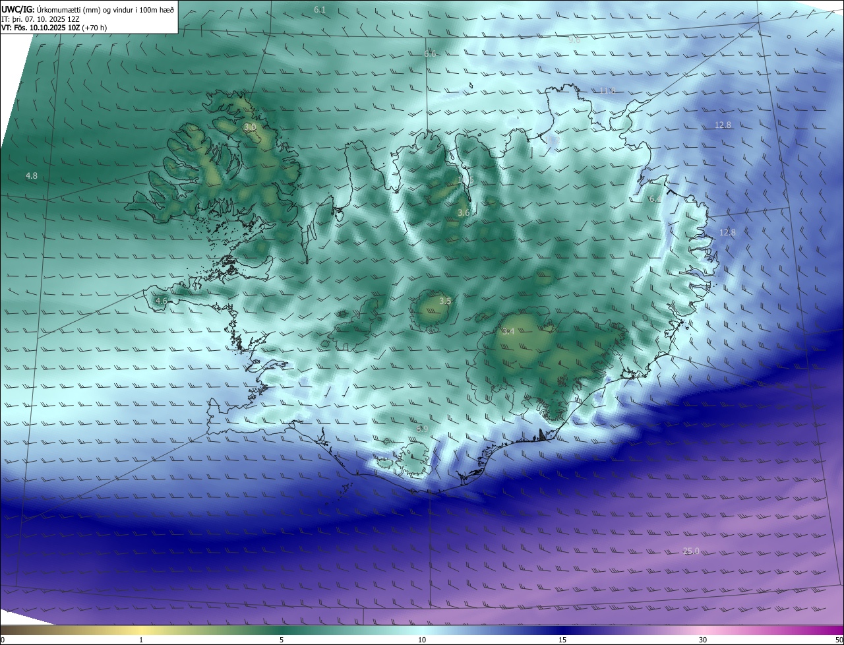Click the 6.6 value label

click(x=431, y=53)
